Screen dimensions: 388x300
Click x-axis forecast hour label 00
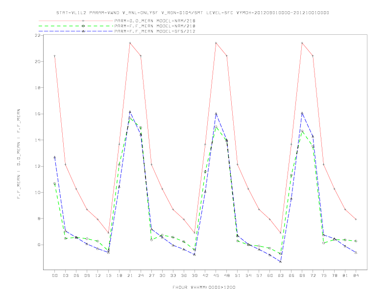tap(55, 275)
